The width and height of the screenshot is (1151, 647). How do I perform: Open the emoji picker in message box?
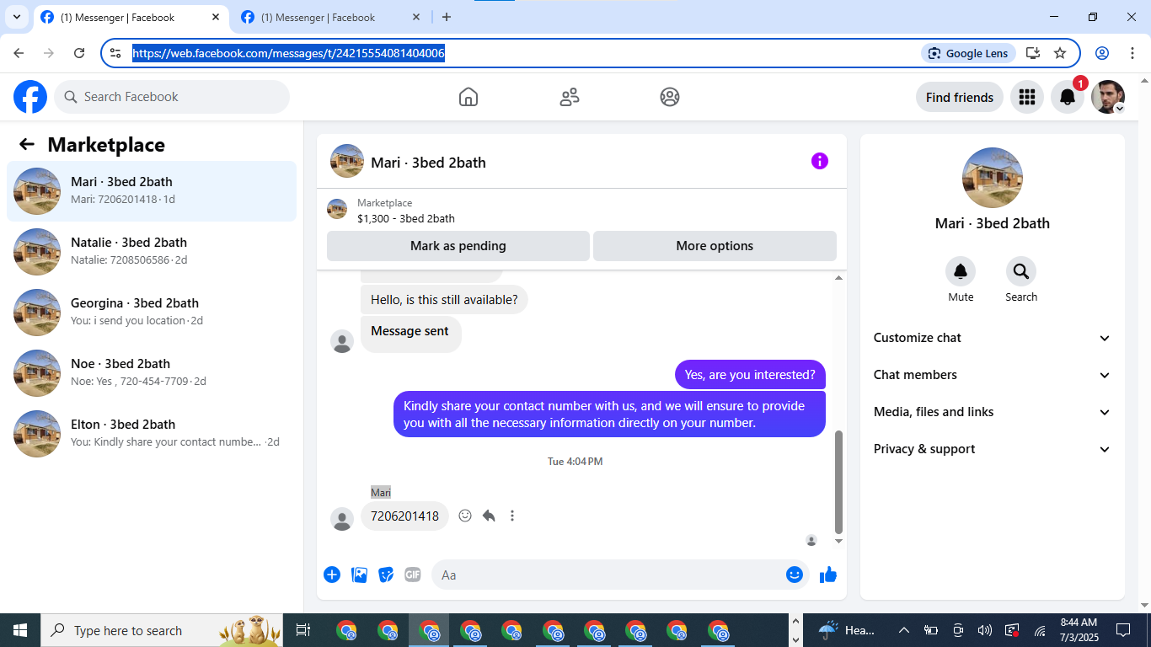[x=795, y=575]
